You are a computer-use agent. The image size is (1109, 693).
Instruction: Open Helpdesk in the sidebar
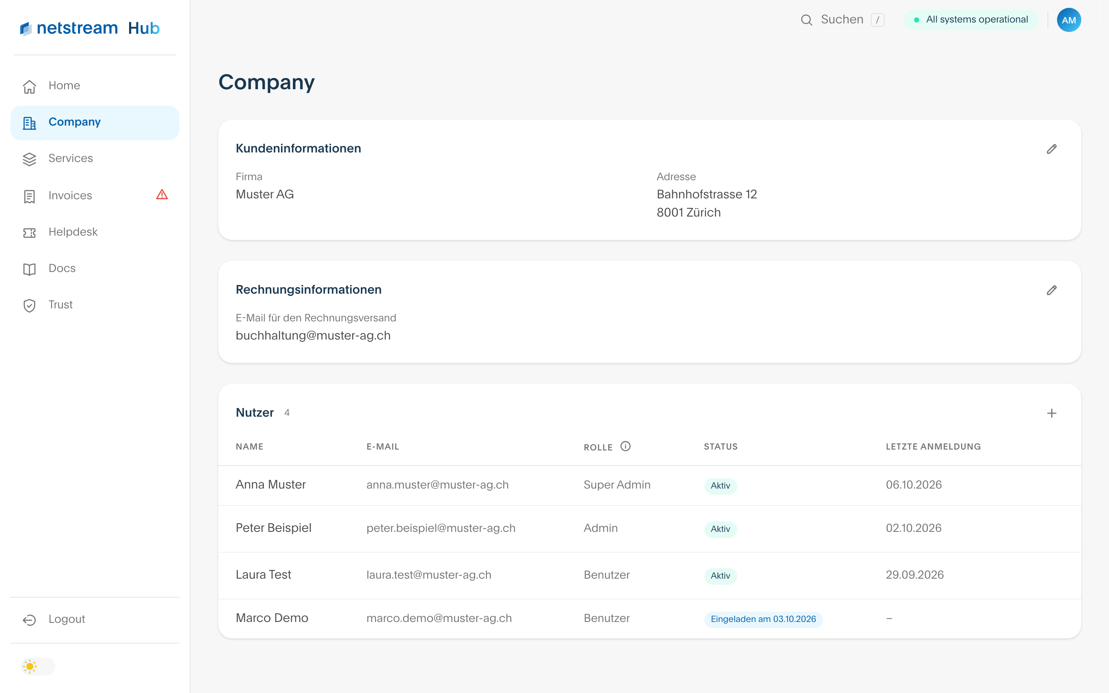click(95, 233)
